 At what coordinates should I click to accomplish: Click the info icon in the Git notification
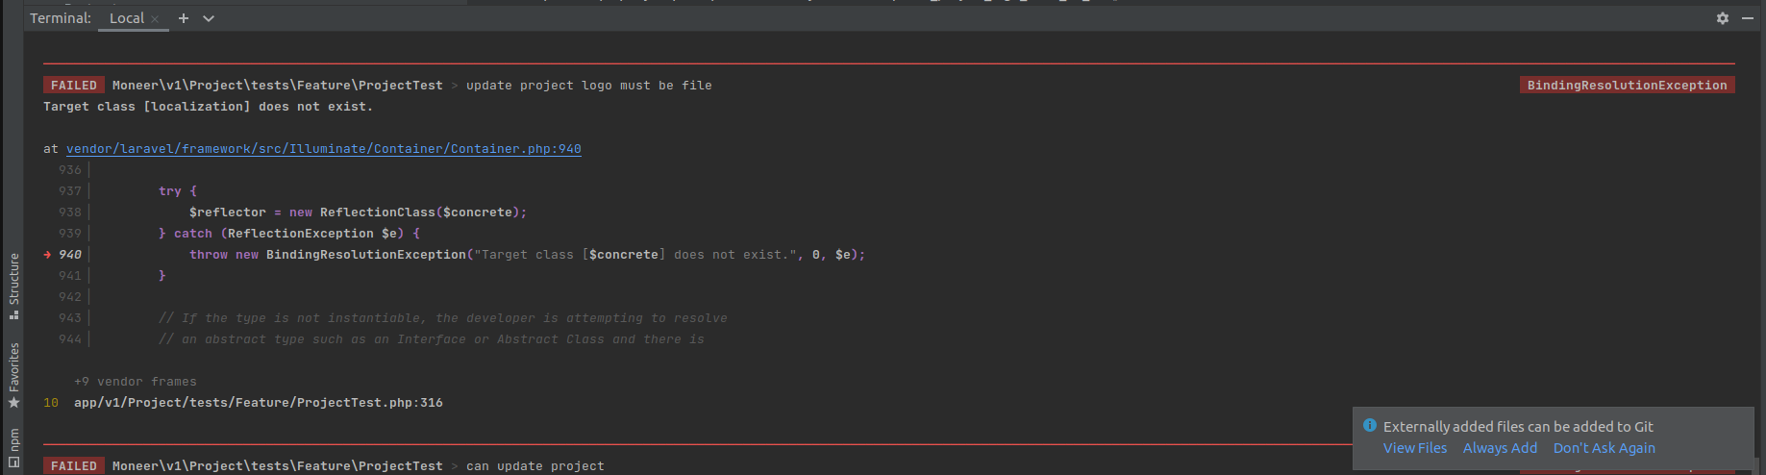[x=1370, y=425]
